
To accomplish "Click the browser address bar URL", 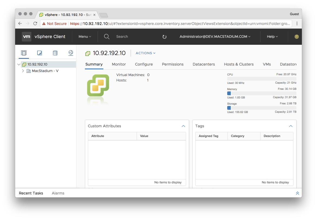I will pos(180,23).
